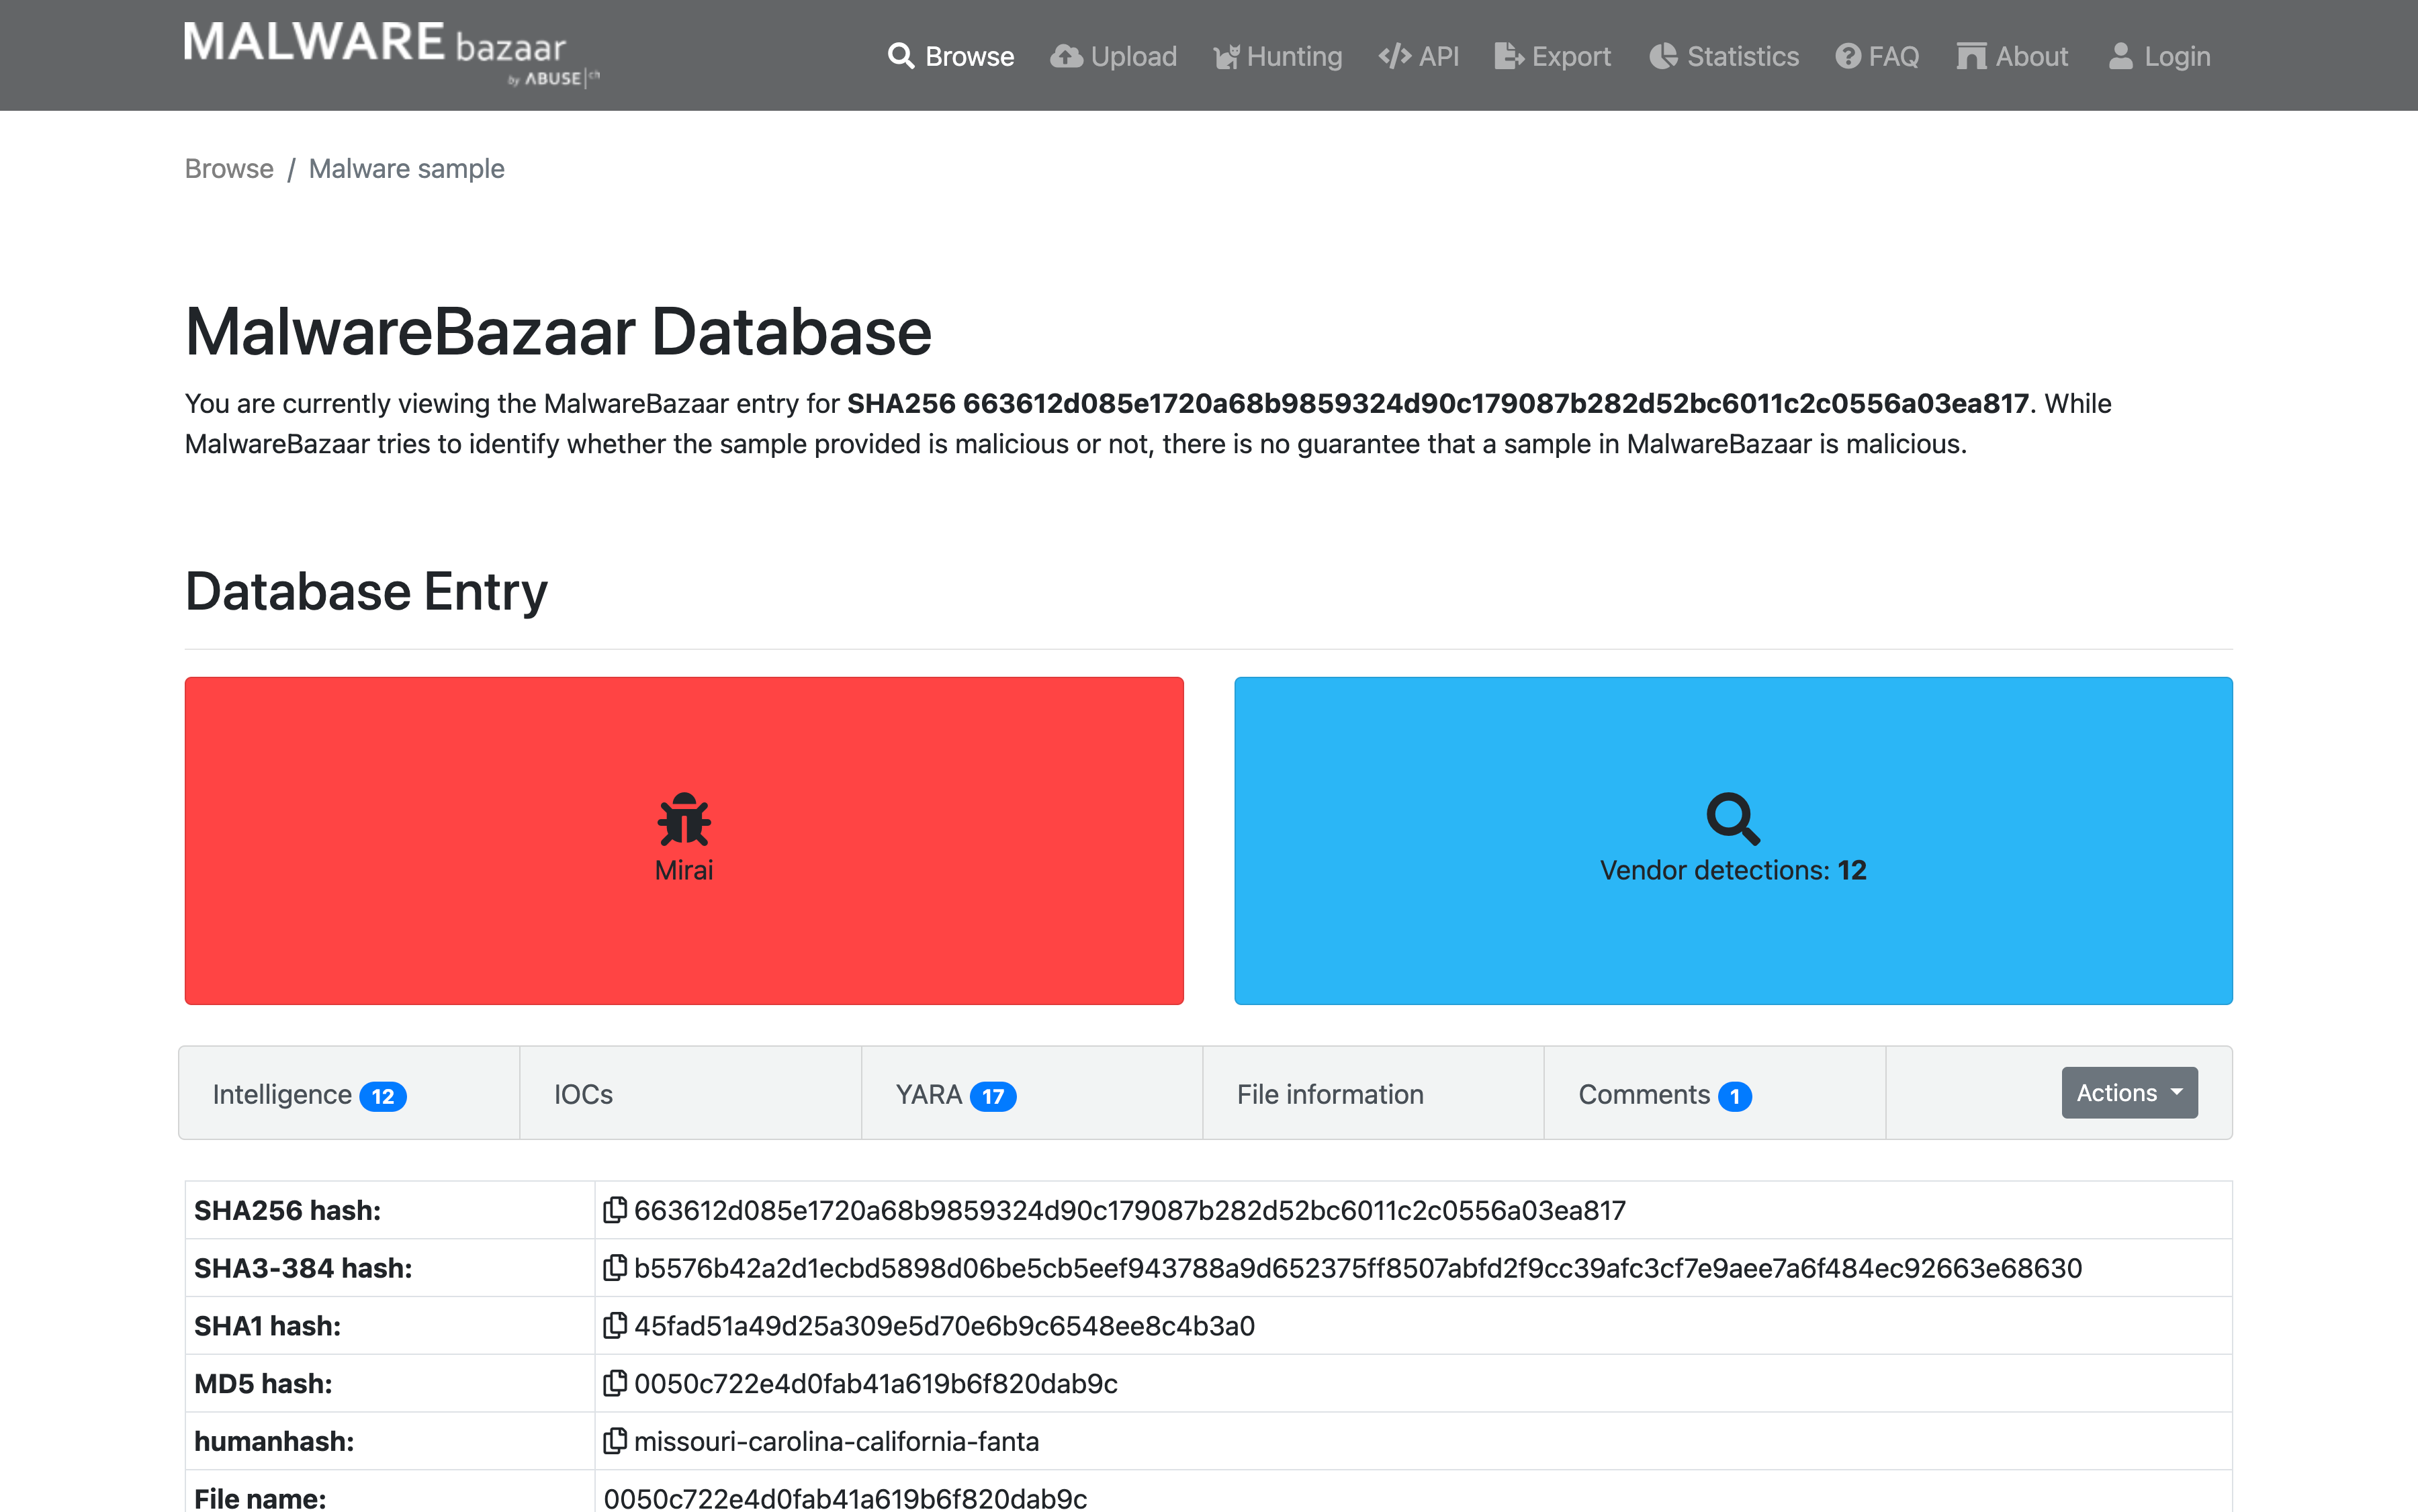Screen dimensions: 2418x1512
Task: Click the magnifier icon next to Browse
Action: [901, 56]
